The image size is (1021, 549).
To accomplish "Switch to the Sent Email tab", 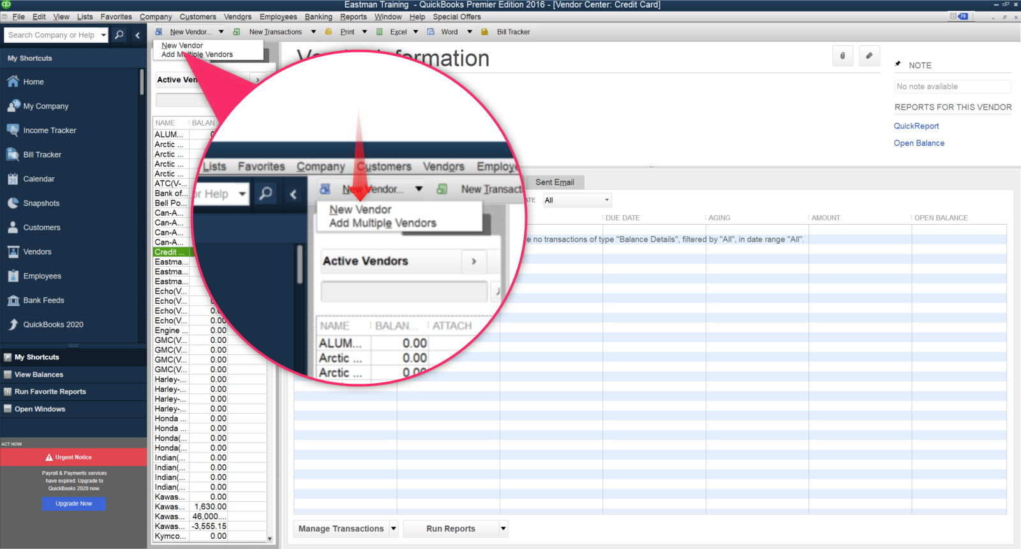I will pos(555,182).
